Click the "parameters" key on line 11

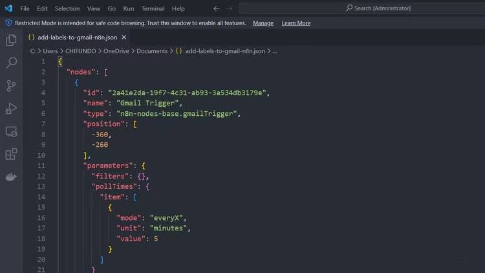(108, 166)
